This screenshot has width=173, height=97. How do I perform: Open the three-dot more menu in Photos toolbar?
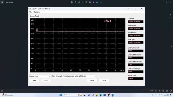coord(101,2)
